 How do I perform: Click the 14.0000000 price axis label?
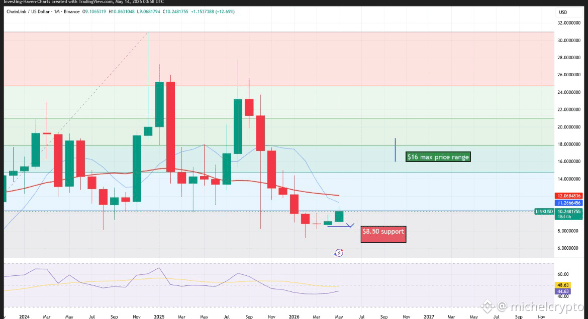pos(569,179)
